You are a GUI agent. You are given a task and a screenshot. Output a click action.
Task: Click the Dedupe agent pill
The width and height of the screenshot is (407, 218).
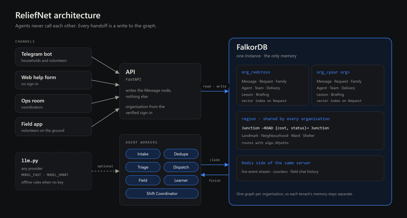pyautogui.click(x=181, y=154)
